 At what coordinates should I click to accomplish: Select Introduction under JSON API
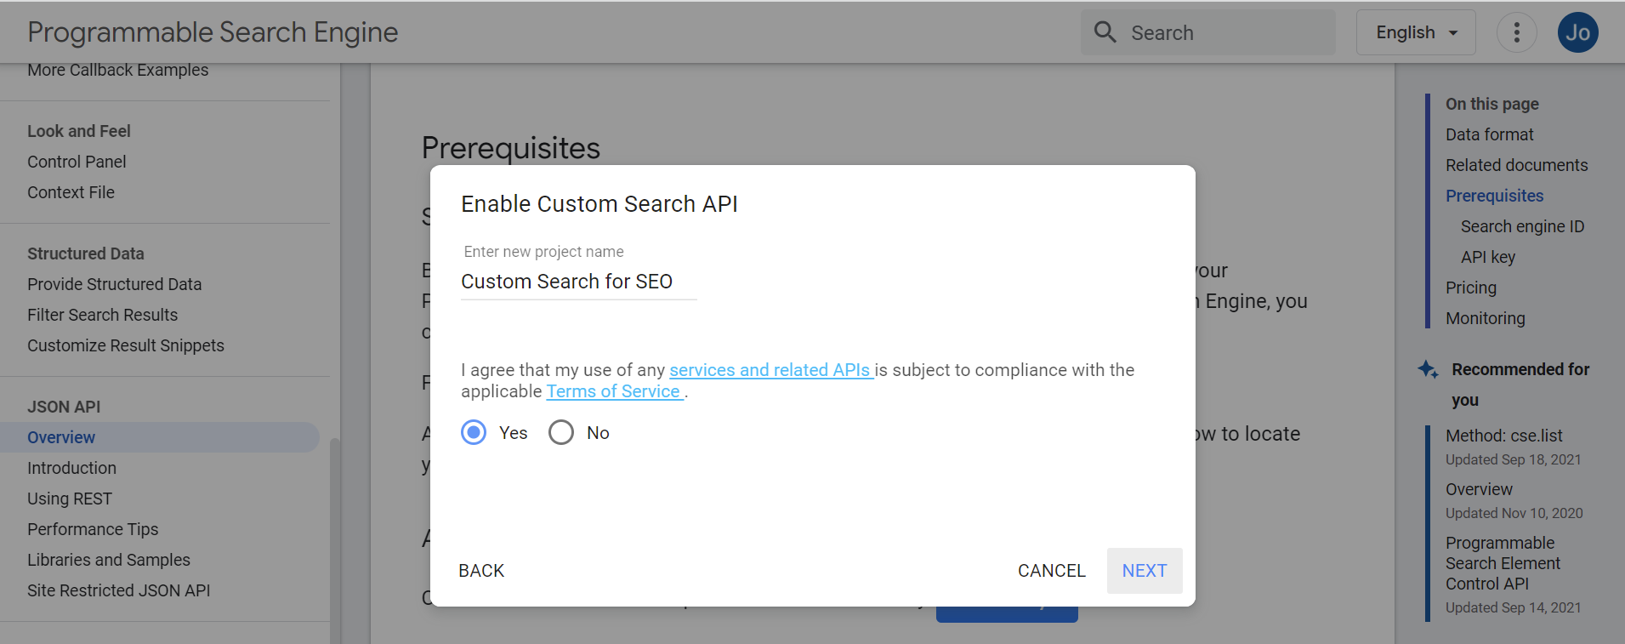pyautogui.click(x=71, y=467)
